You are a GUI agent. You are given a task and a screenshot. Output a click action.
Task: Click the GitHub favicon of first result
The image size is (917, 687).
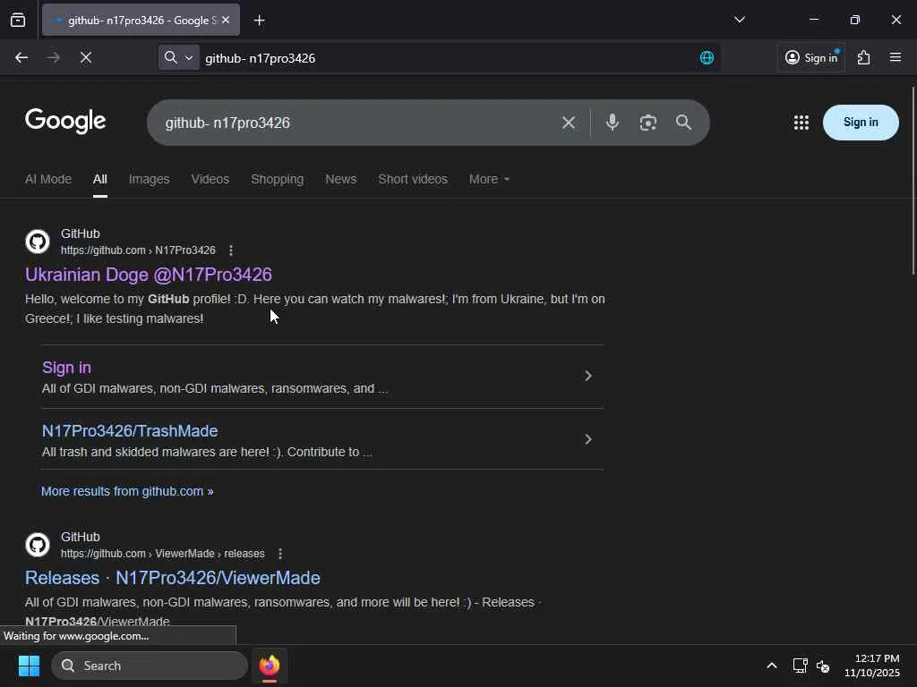pos(38,242)
